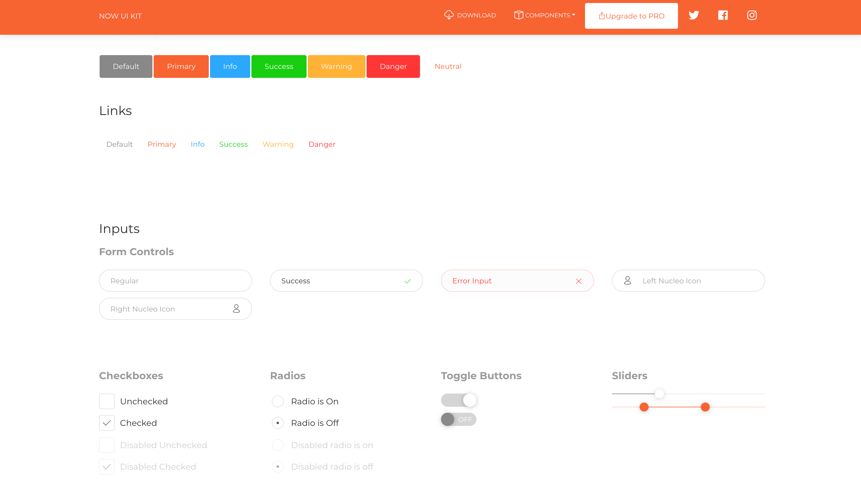This screenshot has width=861, height=490.
Task: Click the left orange slider handle
Action: 644,407
